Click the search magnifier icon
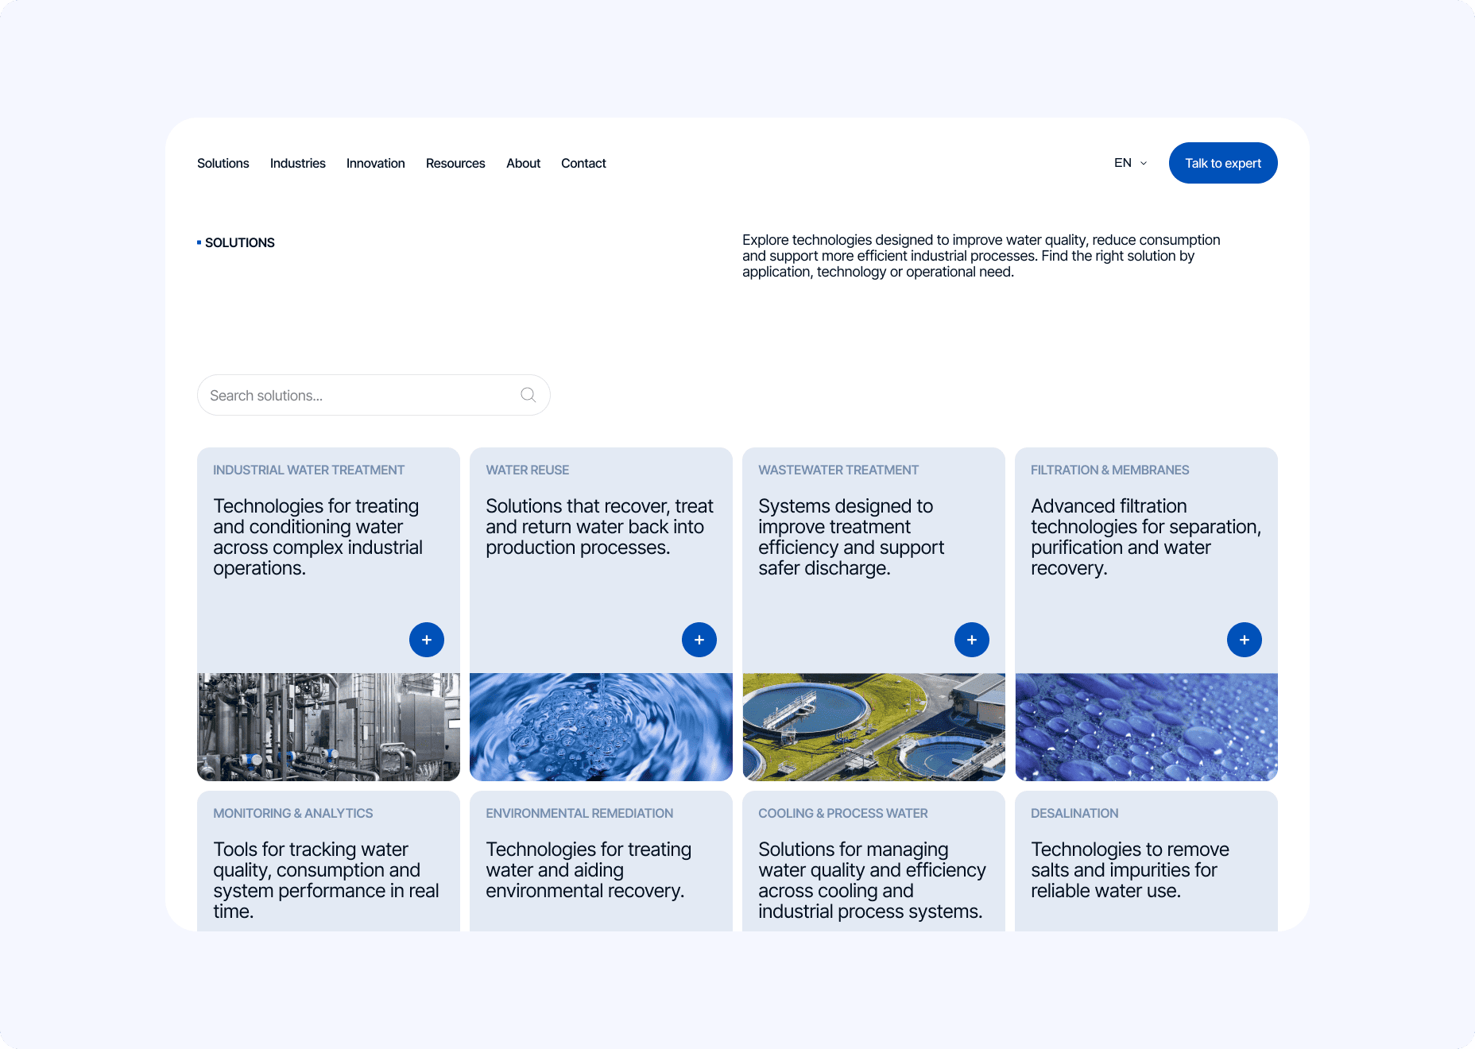This screenshot has height=1049, width=1475. pyautogui.click(x=528, y=395)
